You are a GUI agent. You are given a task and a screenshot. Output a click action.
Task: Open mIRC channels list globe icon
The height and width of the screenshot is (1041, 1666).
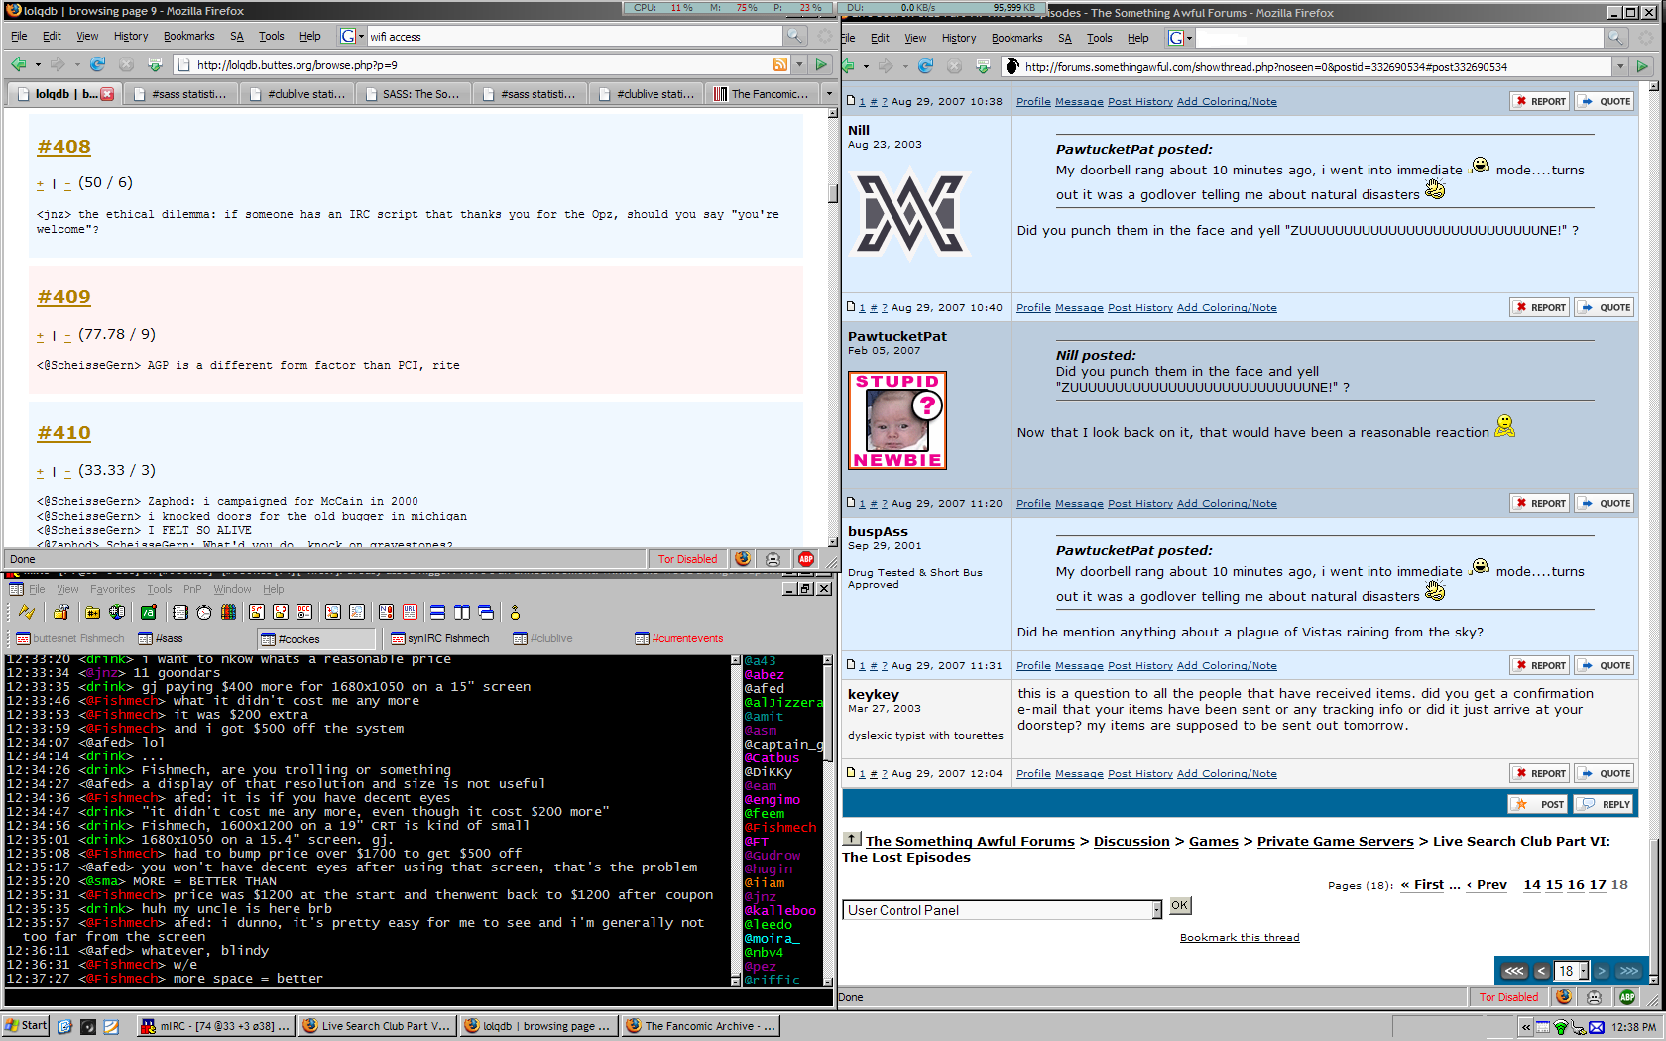(117, 613)
